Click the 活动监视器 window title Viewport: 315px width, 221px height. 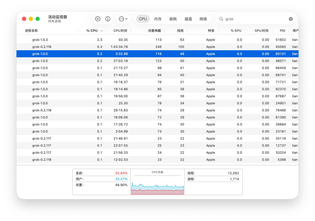point(57,17)
